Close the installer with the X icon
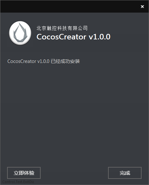Image resolution: width=149 pixels, height=185 pixels. [142, 6]
